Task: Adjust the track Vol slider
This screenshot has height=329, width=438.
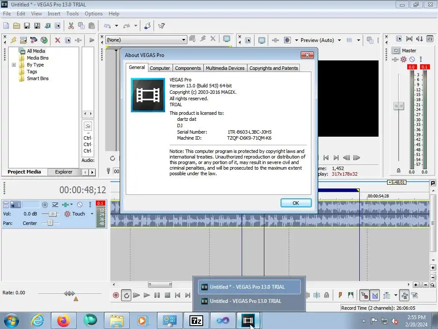Action: click(52, 214)
